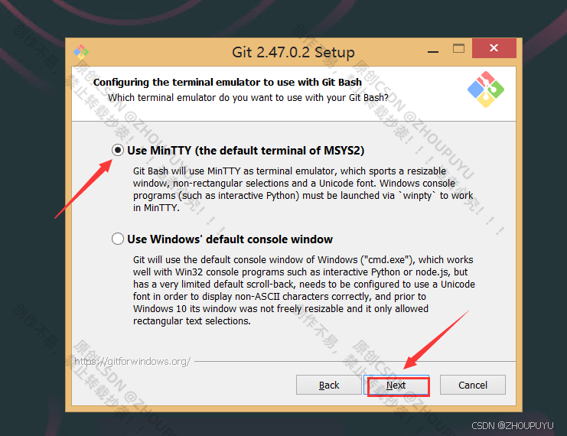Go to the previous step with Back
Screen dimensions: 567x436
coord(329,385)
